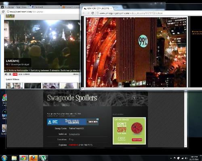Pause the LIVE:NYC livestream video
202x161 pixels.
(10, 74)
